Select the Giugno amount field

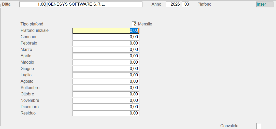(106, 69)
